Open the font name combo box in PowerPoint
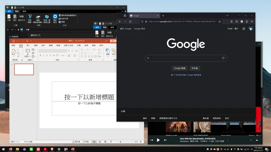The width and height of the screenshot is (271, 152). (49, 51)
